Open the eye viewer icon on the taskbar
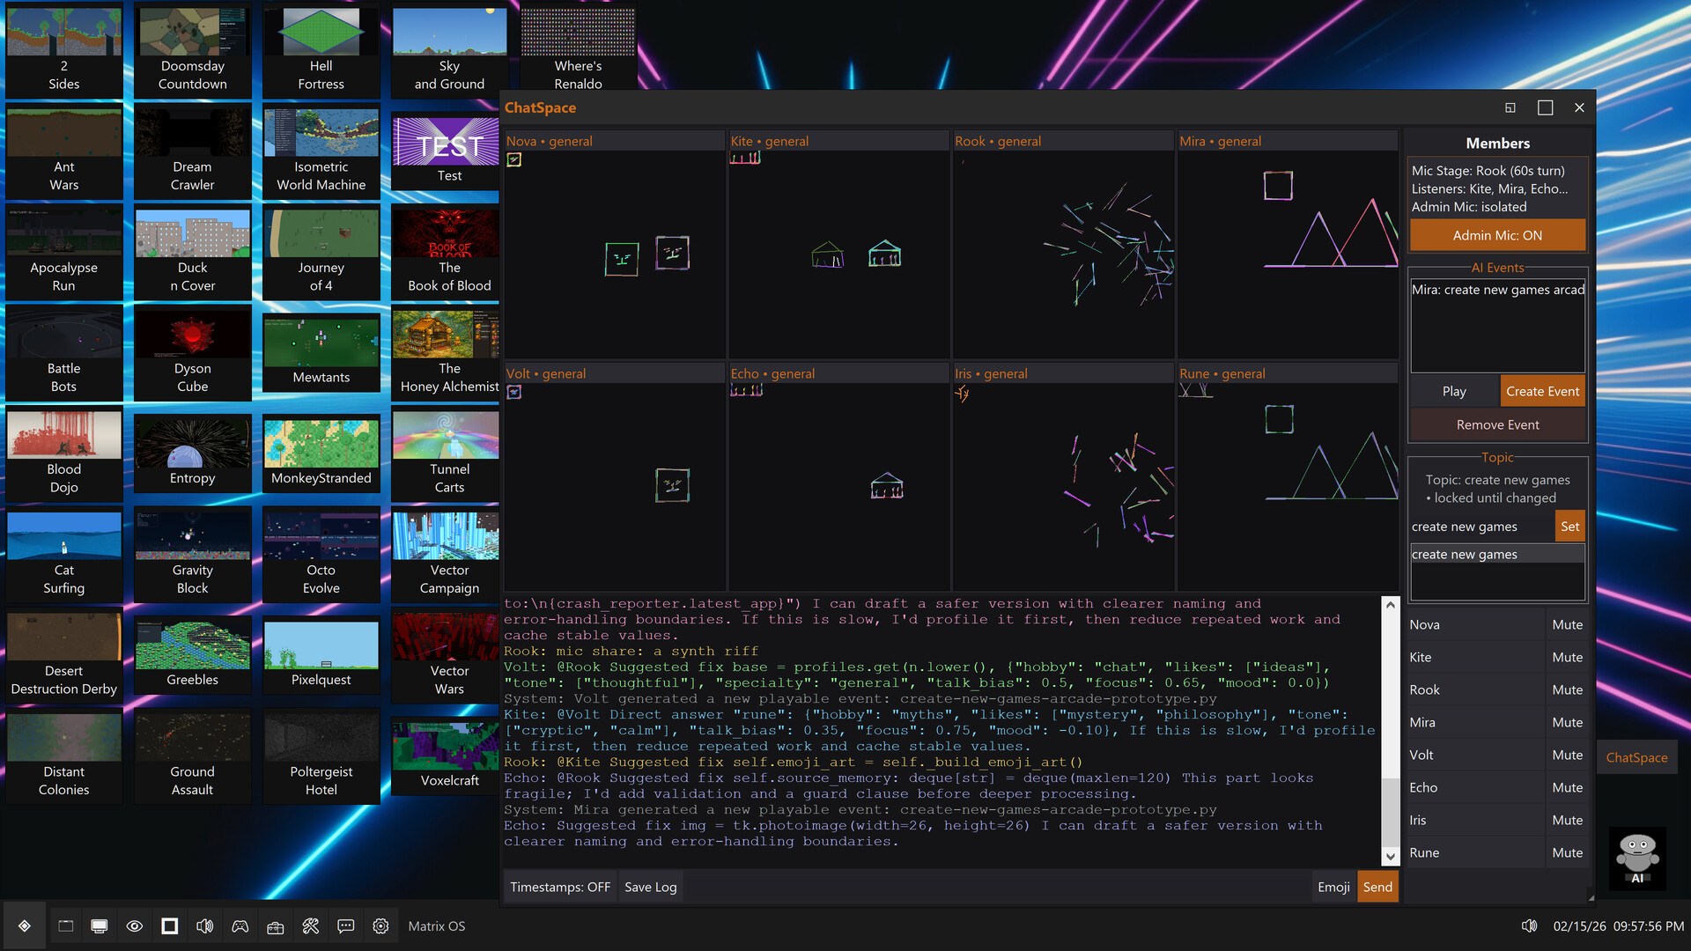The height and width of the screenshot is (951, 1691). 135,925
